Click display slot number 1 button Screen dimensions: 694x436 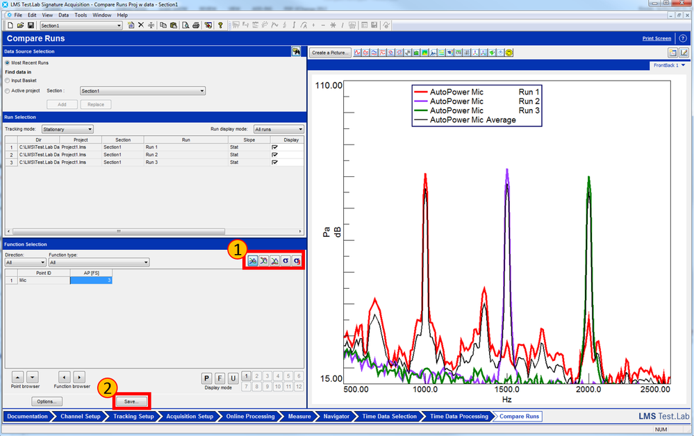pyautogui.click(x=246, y=376)
